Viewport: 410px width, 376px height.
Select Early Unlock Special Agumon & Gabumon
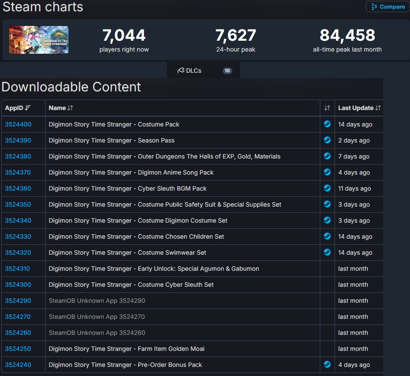click(154, 269)
